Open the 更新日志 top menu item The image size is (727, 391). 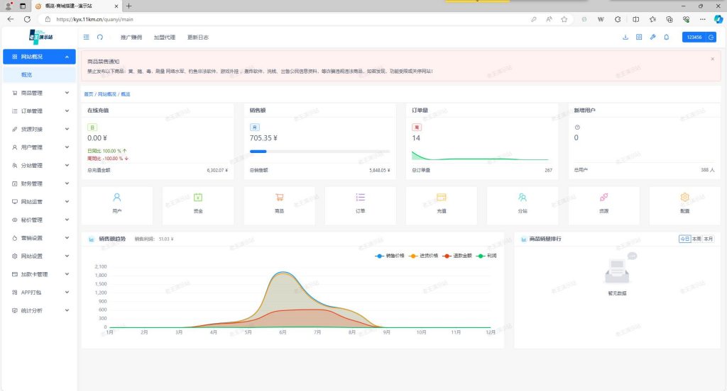tap(198, 37)
